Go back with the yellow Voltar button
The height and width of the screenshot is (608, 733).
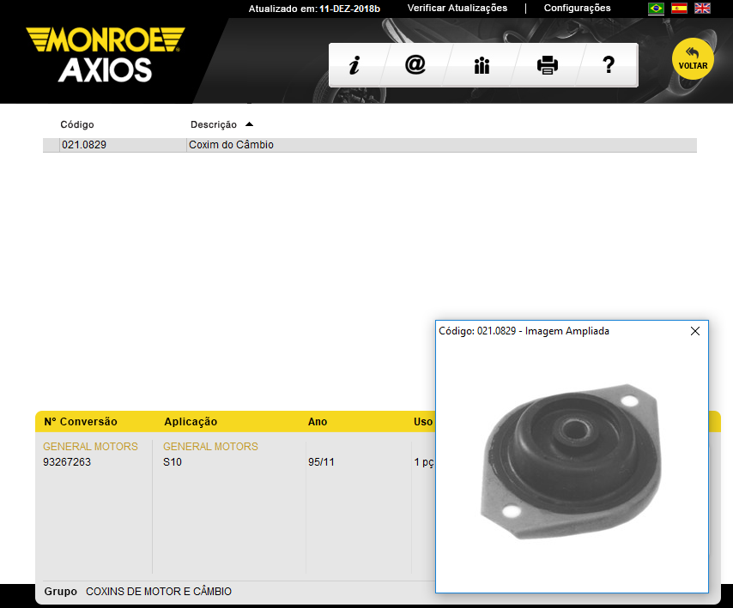[693, 59]
